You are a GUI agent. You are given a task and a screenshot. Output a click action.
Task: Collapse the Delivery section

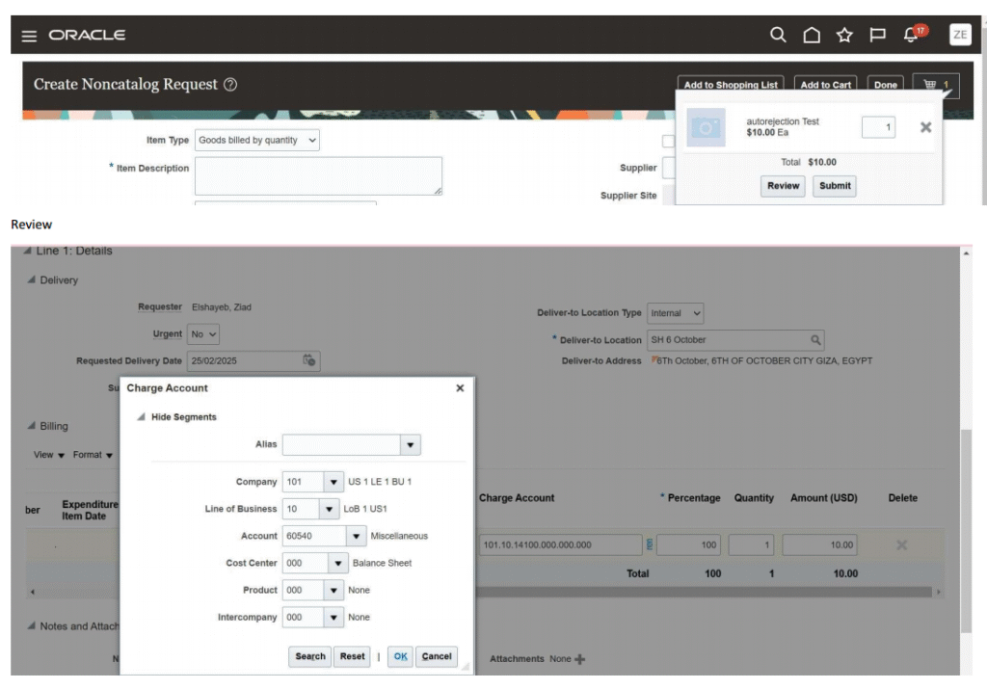(x=31, y=280)
